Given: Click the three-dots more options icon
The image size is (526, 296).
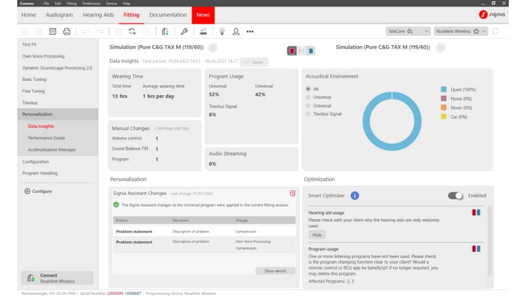Looking at the screenshot, I should pos(250,32).
